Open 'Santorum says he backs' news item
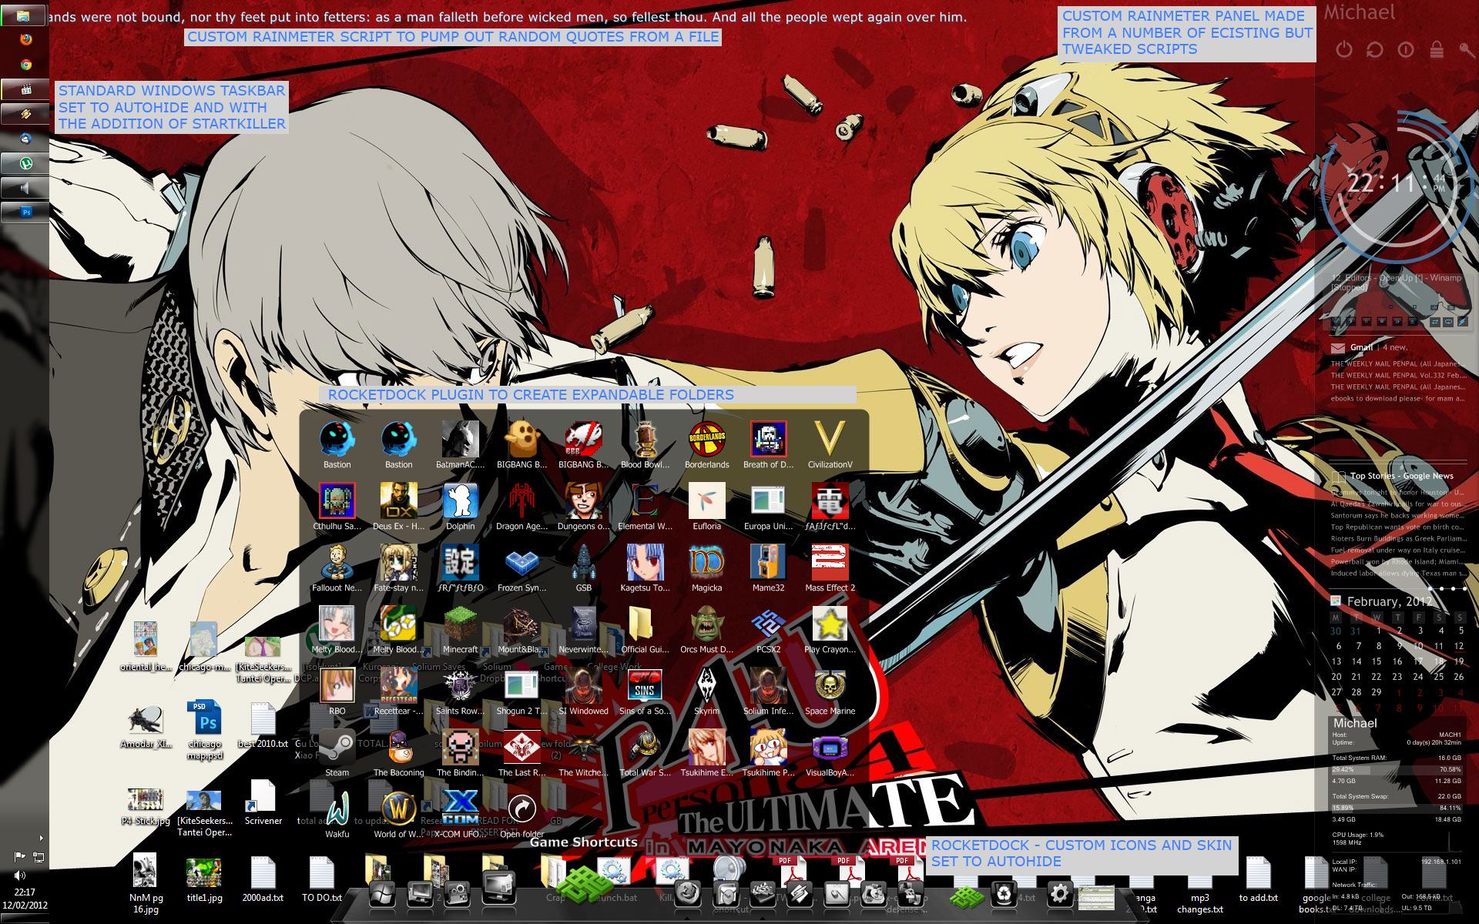1479x924 pixels. pos(1397,515)
